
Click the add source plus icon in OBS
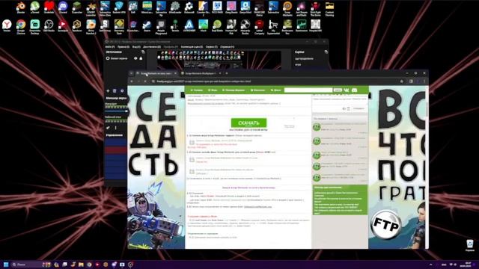[108, 90]
